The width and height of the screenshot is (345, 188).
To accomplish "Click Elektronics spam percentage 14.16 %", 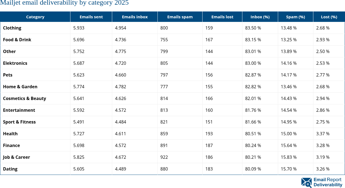I will click(289, 63).
